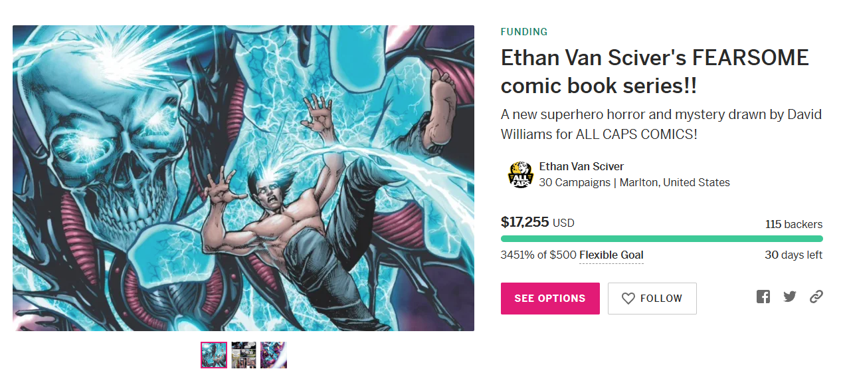Open the ALL CAPS Comics logo avatar
This screenshot has width=845, height=377.
(x=520, y=175)
